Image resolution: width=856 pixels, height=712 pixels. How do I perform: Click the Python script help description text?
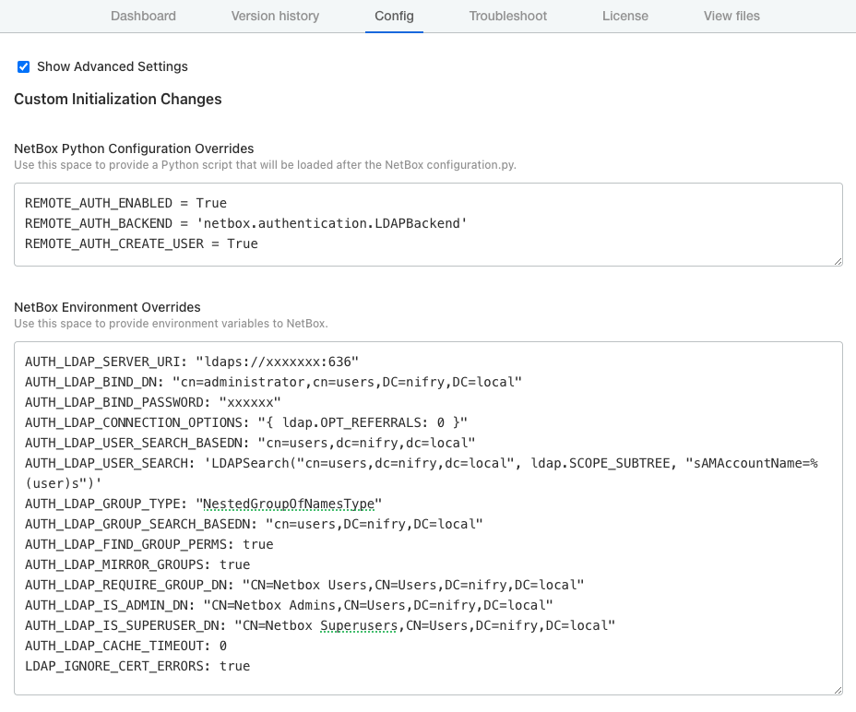[266, 165]
